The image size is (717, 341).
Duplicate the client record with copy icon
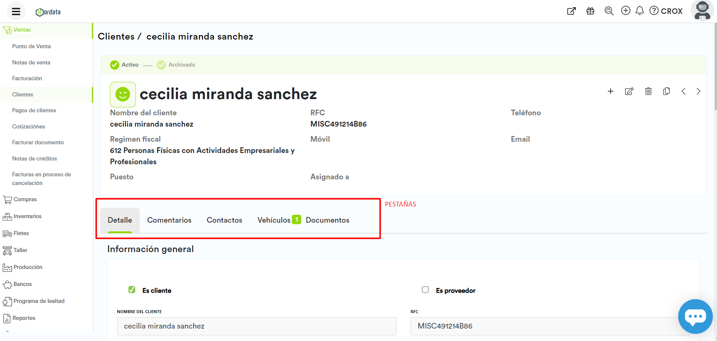click(666, 92)
